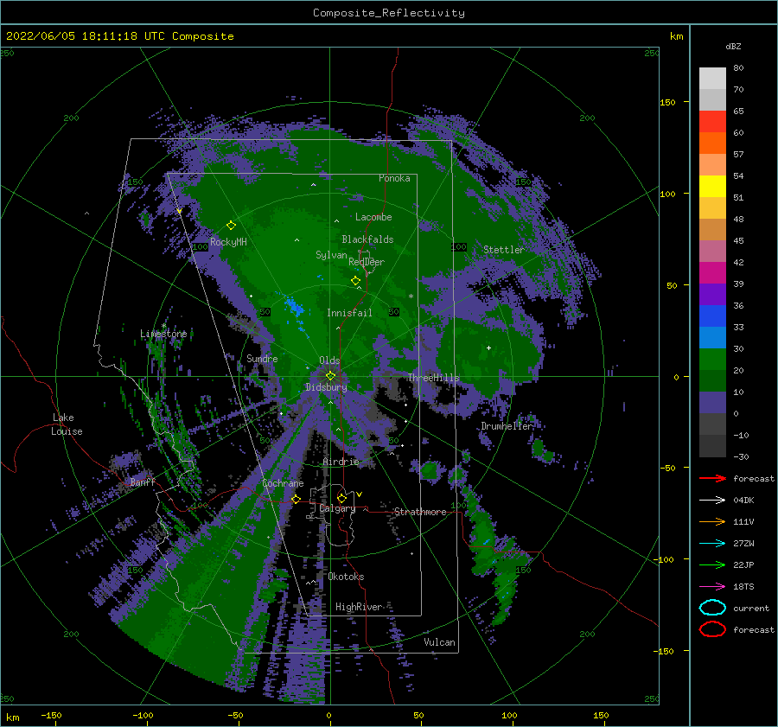Click the Airdrie city label

click(341, 462)
